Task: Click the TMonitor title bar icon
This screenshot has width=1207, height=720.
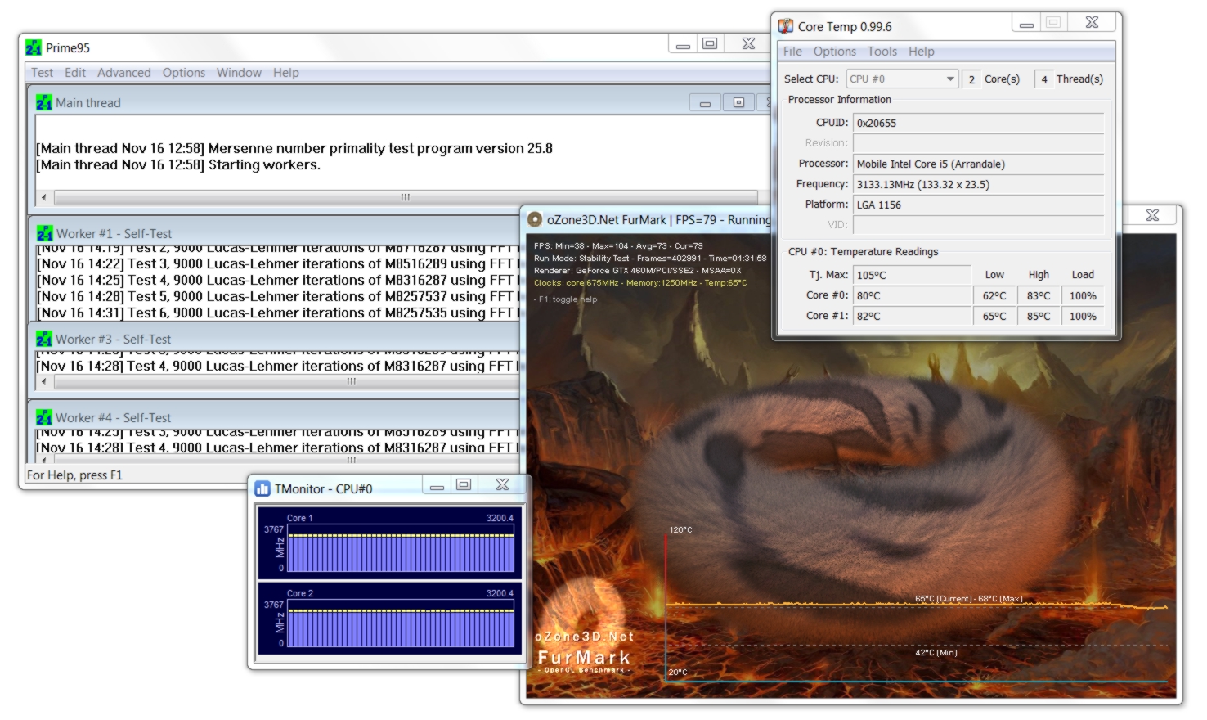Action: [x=262, y=488]
